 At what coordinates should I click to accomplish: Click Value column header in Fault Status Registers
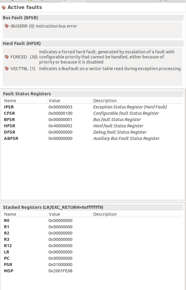[54, 101]
